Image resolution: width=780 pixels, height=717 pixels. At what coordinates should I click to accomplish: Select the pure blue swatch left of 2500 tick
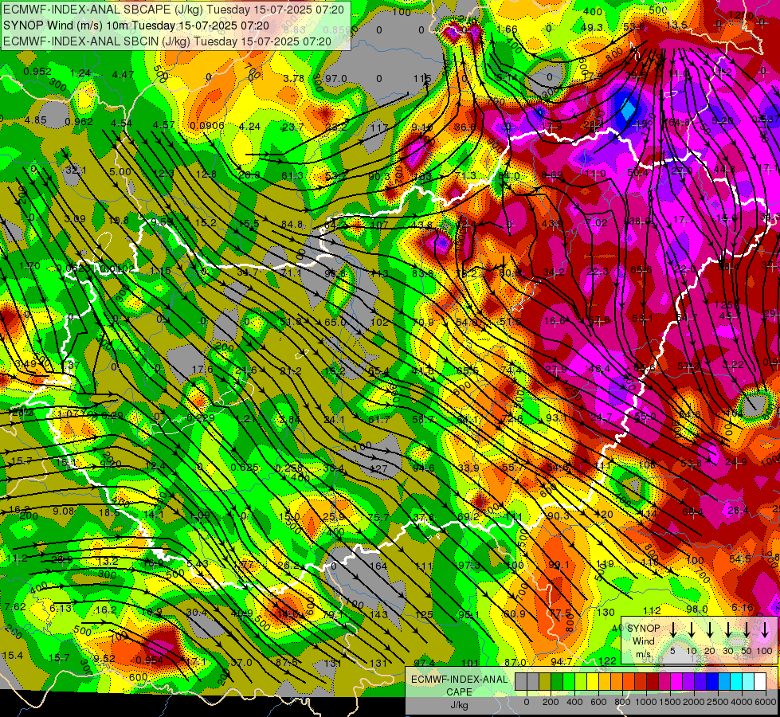(x=711, y=682)
